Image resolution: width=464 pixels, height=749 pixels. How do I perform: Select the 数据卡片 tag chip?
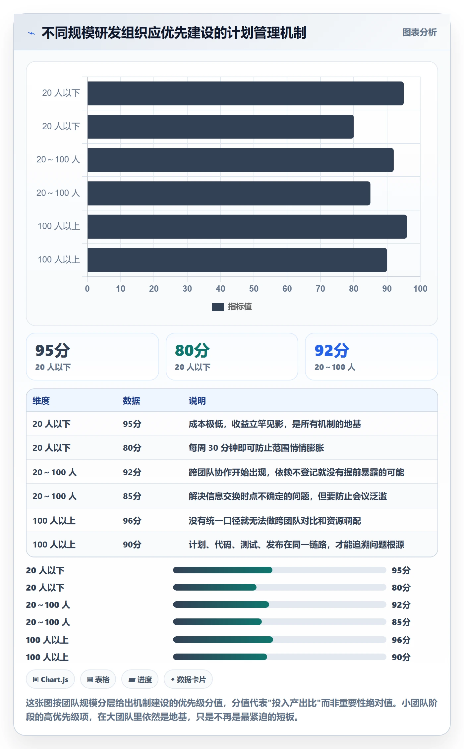click(188, 679)
